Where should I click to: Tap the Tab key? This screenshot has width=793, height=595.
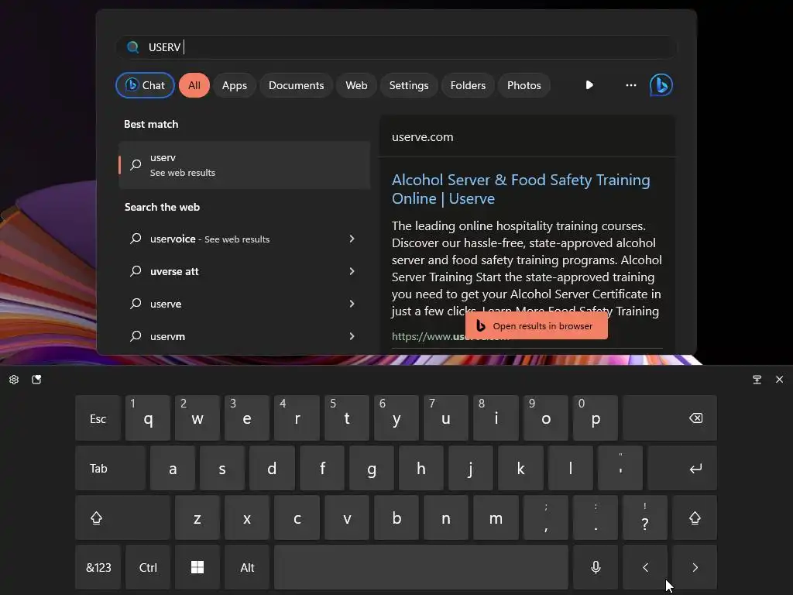110,468
